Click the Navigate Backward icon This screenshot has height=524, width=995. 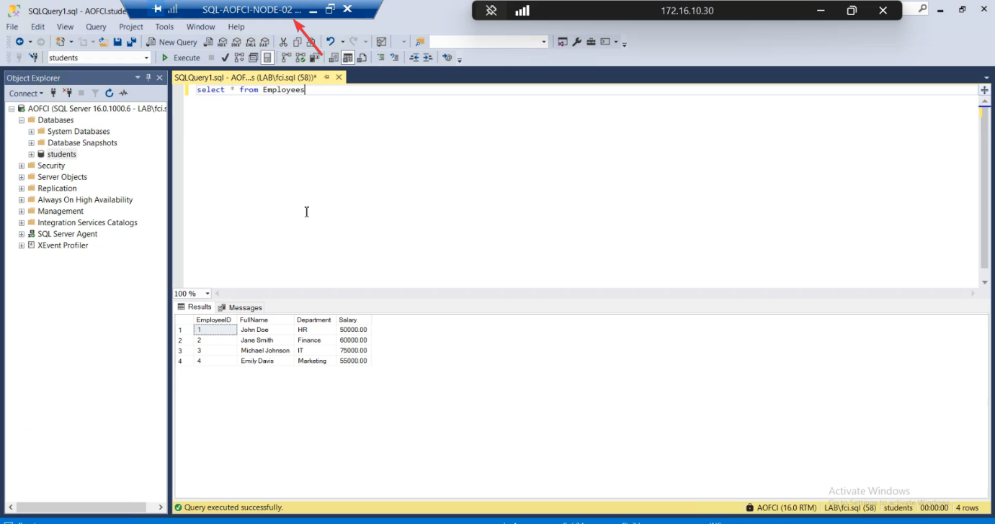tap(19, 42)
